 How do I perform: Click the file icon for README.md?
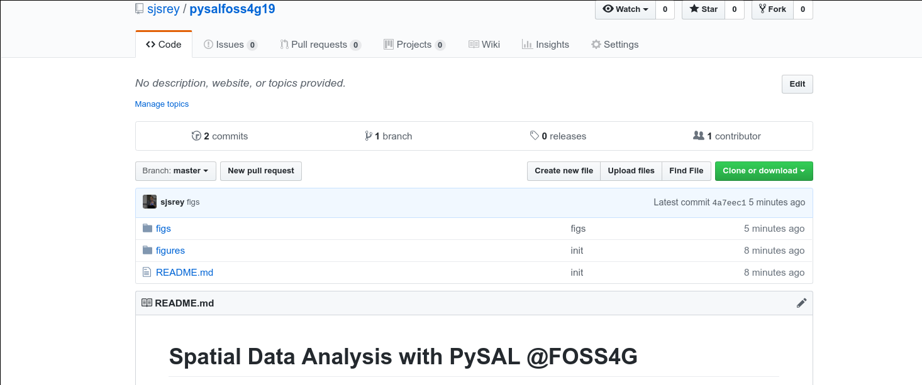[147, 272]
